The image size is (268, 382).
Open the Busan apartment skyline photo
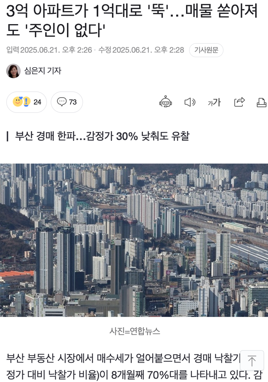134,240
